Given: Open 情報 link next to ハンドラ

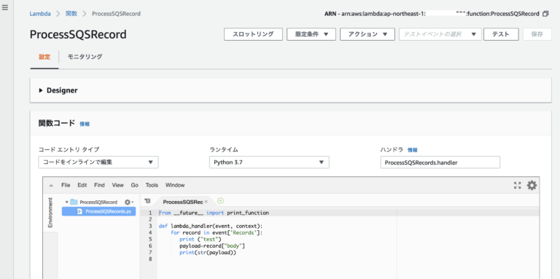Looking at the screenshot, I should pyautogui.click(x=413, y=150).
